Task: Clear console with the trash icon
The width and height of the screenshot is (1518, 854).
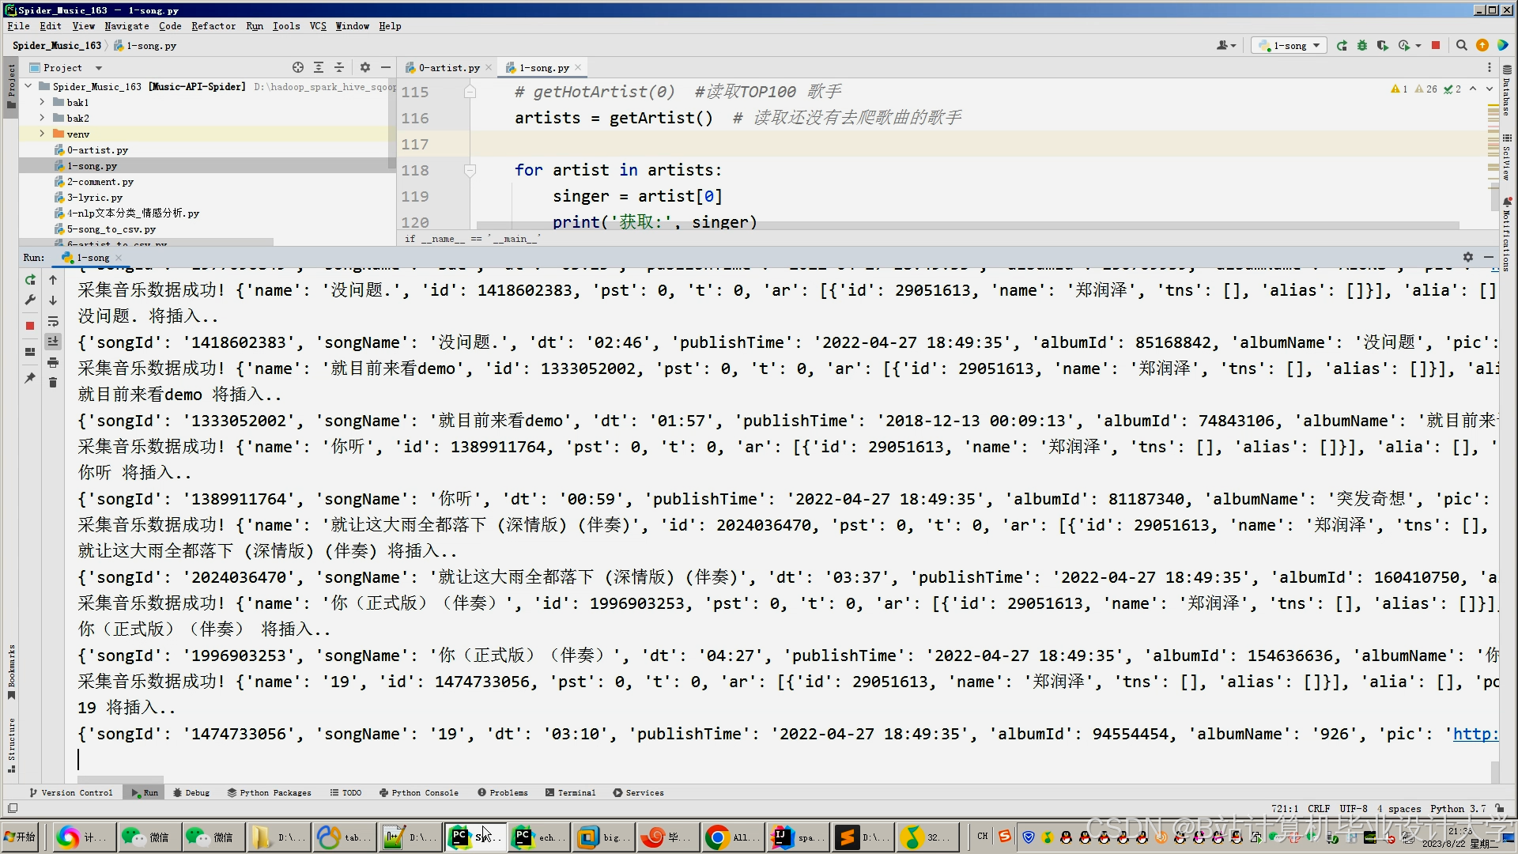Action: click(x=53, y=383)
